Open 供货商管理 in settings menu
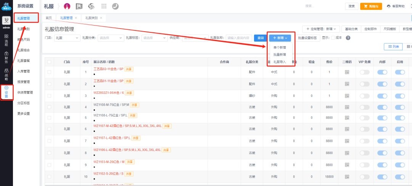This screenshot has height=186, width=412. point(25,92)
